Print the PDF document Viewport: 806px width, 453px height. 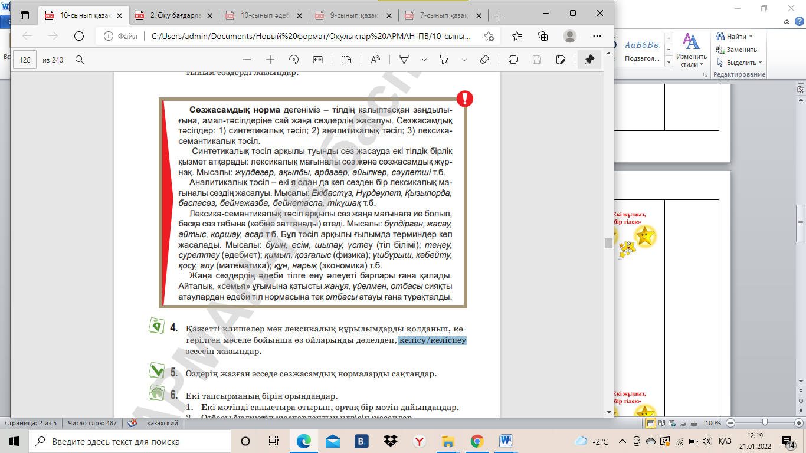(513, 60)
